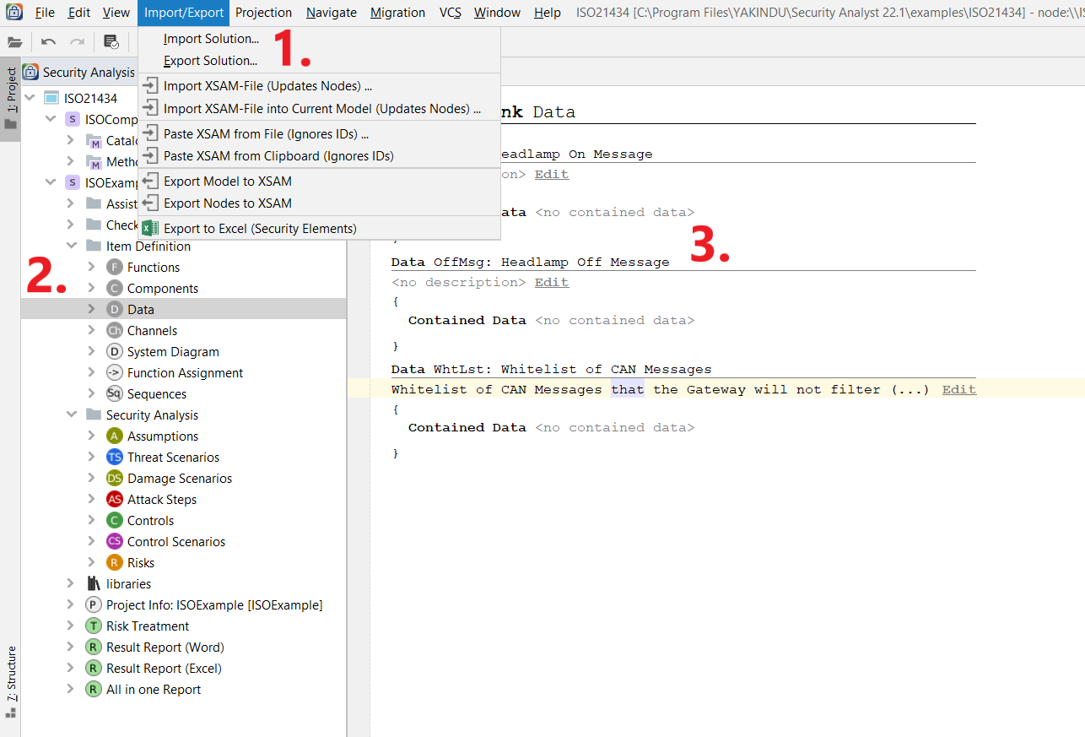The image size is (1085, 737).
Task: Click the open folder toolbar icon
Action: pyautogui.click(x=14, y=41)
